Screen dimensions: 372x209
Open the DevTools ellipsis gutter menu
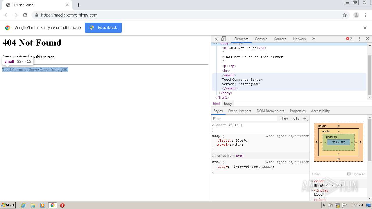tap(213, 44)
